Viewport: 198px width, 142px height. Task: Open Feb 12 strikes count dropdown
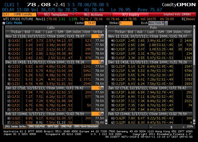102,114
